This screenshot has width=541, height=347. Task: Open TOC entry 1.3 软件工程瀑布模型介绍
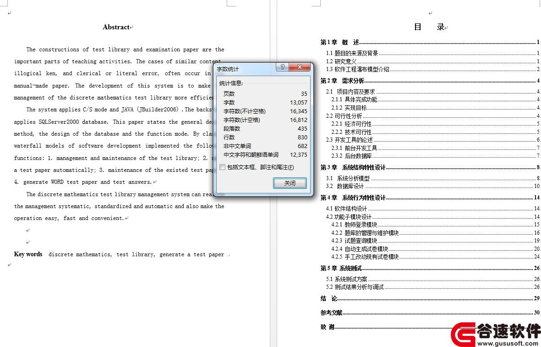point(433,69)
